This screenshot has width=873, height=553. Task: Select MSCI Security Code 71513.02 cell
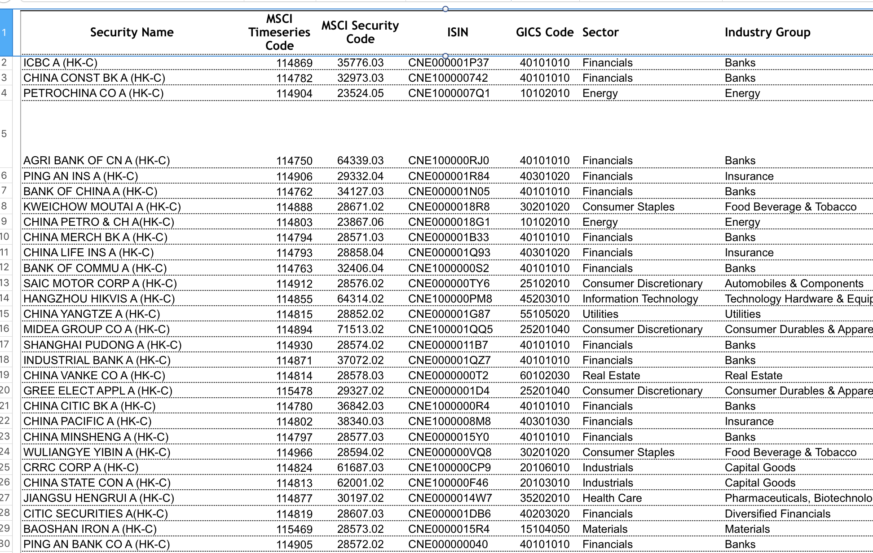click(360, 329)
